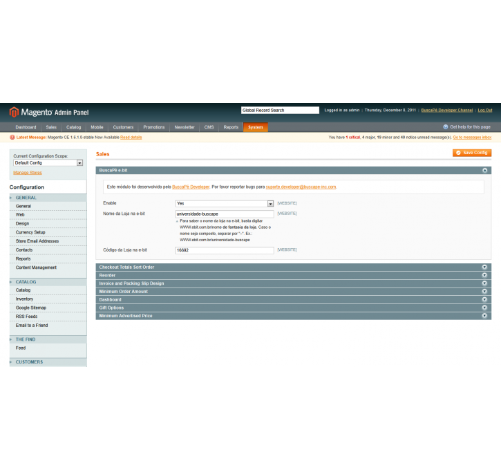Screen dimensions: 501x470
Task: Select Reports in configuration sidebar
Action: coord(23,258)
